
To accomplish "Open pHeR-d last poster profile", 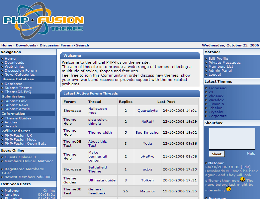I will click(147, 156).
